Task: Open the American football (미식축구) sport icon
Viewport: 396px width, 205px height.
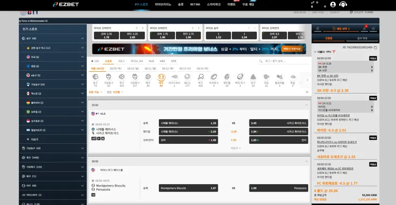Action: point(214,77)
